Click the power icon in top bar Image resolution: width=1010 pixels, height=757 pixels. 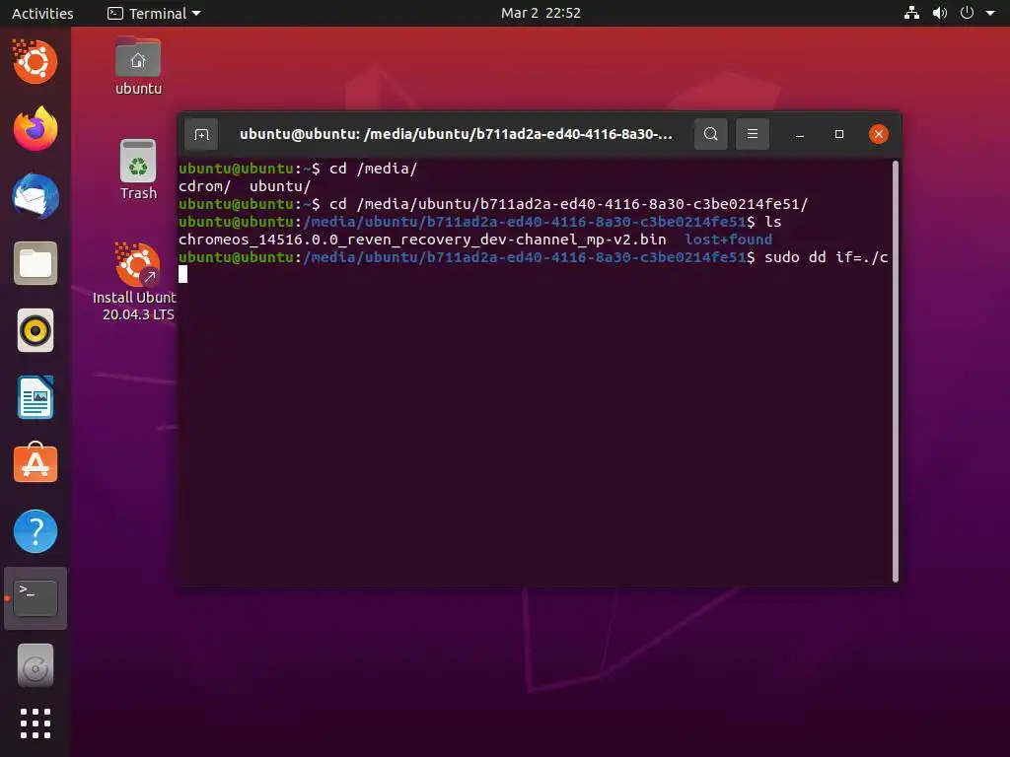point(967,13)
